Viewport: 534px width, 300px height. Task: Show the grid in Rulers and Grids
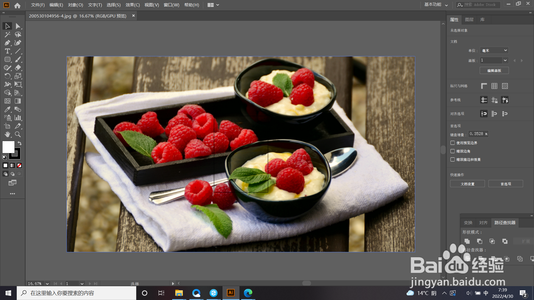coord(494,86)
